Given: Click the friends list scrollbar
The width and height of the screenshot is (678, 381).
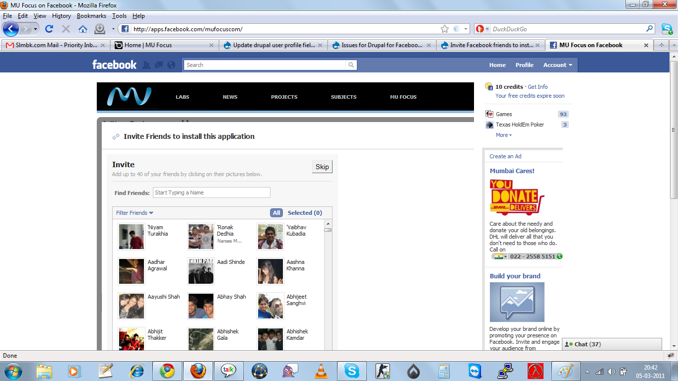Looking at the screenshot, I should (328, 288).
